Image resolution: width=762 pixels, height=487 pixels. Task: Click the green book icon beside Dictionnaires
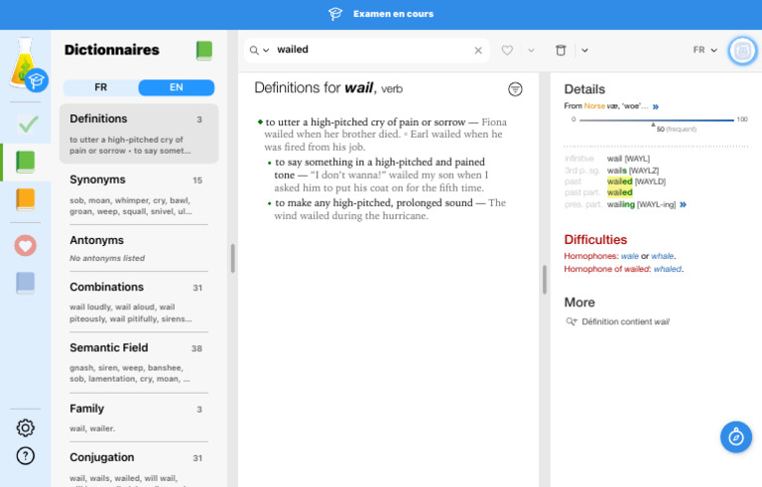(204, 51)
